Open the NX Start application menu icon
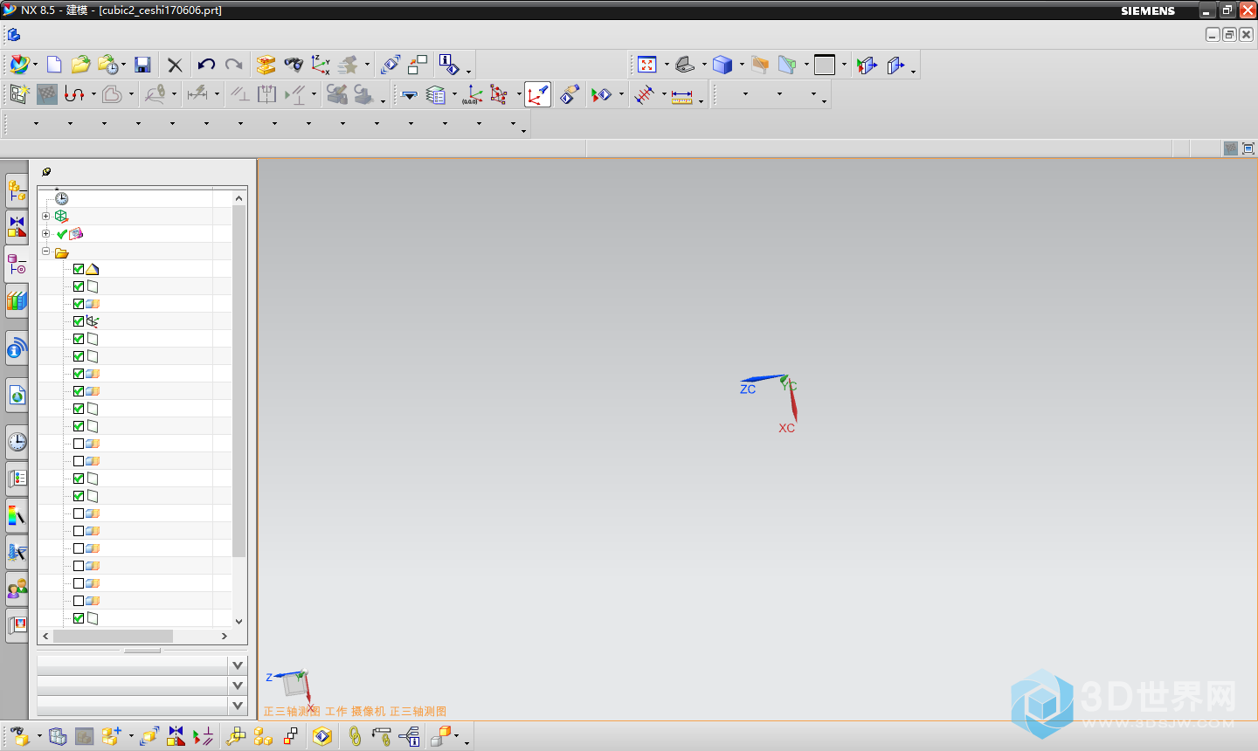1258x751 pixels. tap(18, 65)
